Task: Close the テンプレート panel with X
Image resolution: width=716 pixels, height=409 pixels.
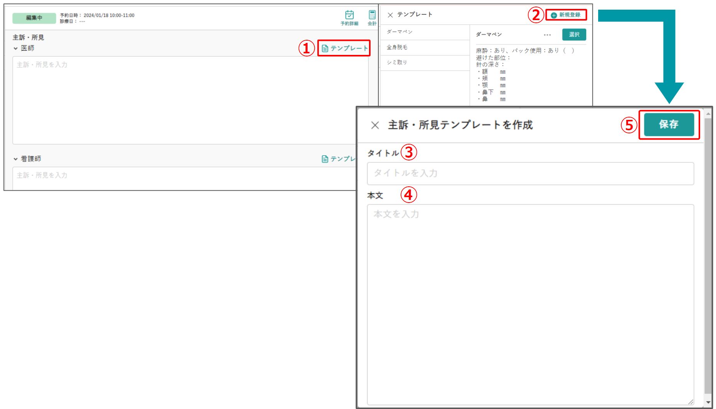Action: point(390,15)
